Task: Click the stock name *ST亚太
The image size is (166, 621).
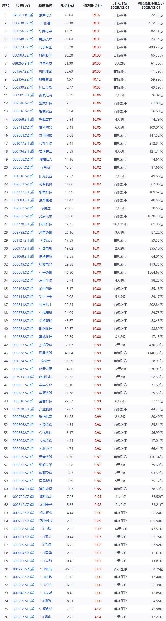Action: point(46,537)
